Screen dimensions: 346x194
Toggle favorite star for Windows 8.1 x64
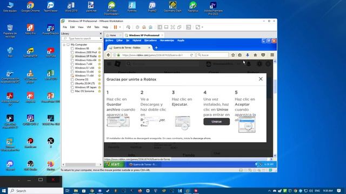99,68
